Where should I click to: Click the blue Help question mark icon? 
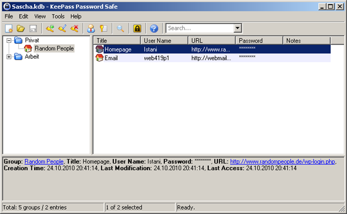(x=154, y=29)
